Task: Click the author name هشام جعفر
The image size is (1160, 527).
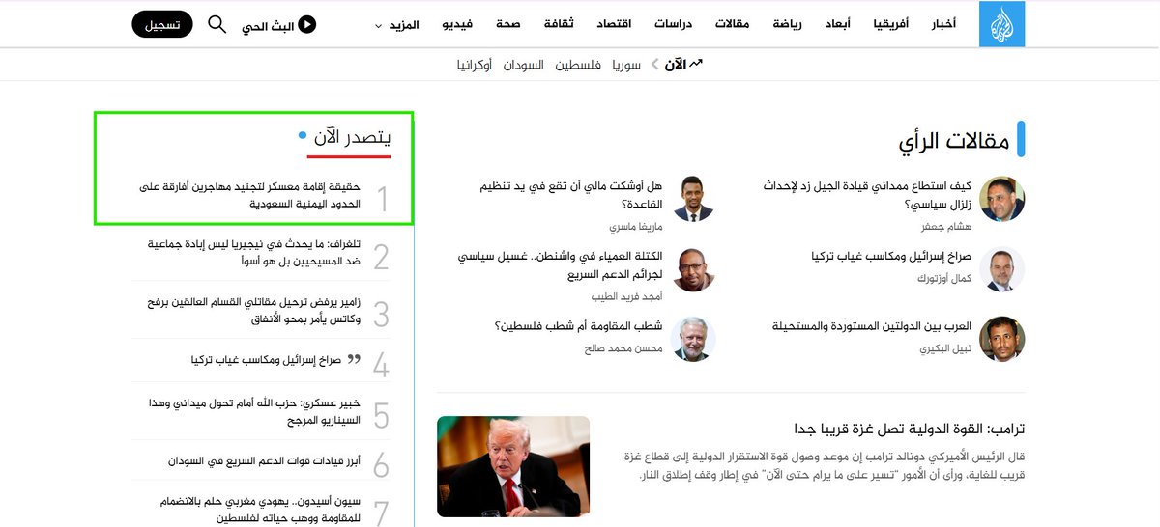Action: click(x=947, y=226)
